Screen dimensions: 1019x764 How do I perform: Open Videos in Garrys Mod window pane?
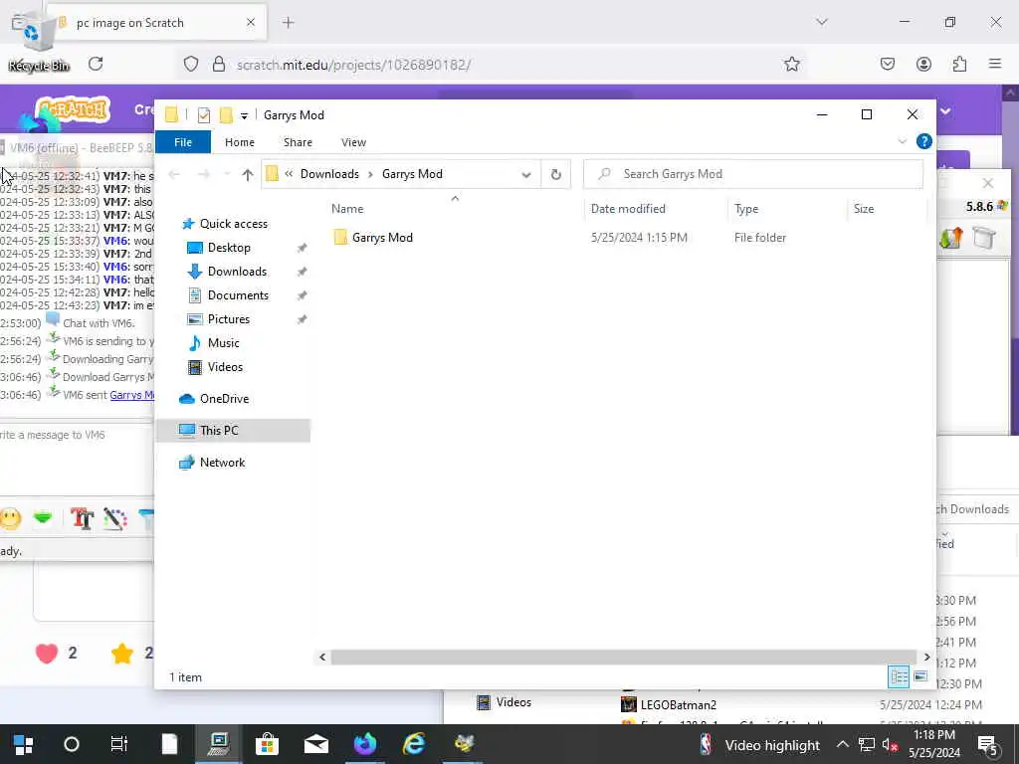pos(225,367)
